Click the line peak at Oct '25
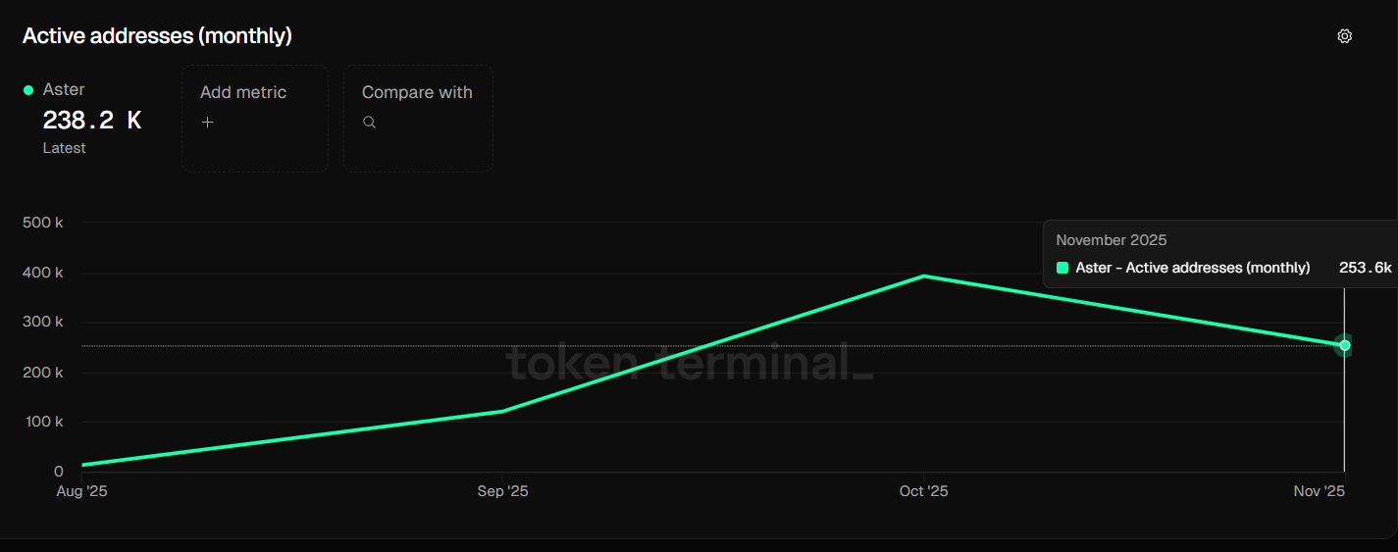 pos(924,276)
